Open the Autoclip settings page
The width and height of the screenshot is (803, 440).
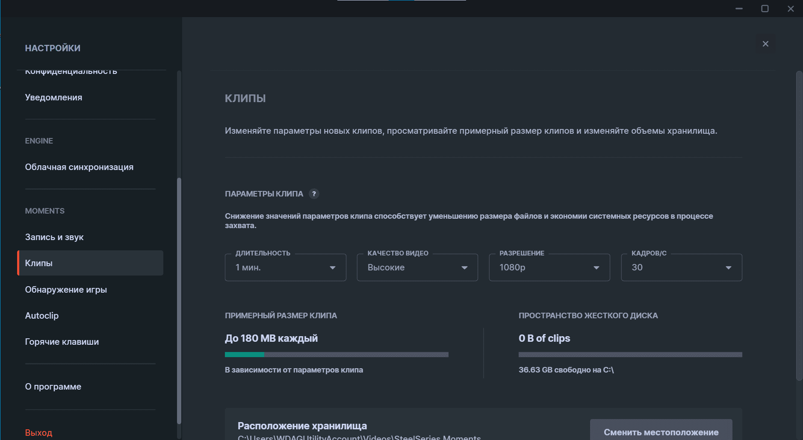pos(42,316)
